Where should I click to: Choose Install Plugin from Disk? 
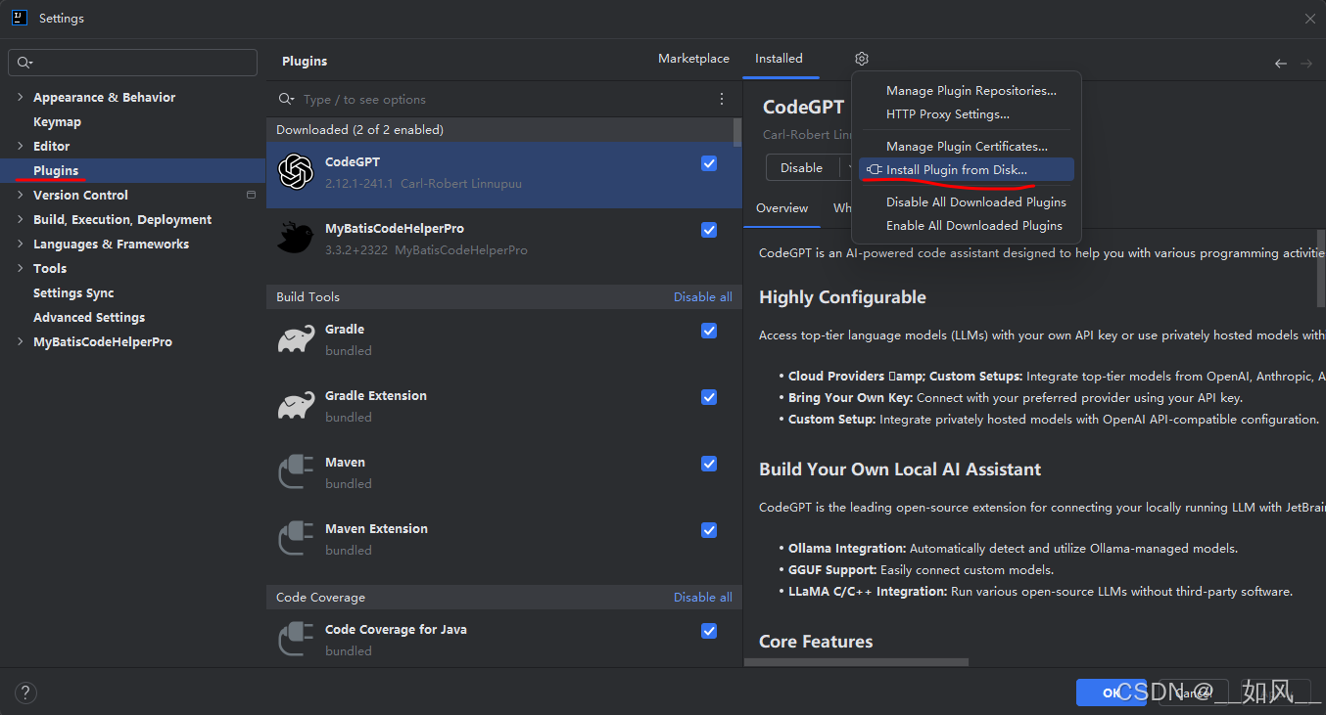pyautogui.click(x=966, y=169)
